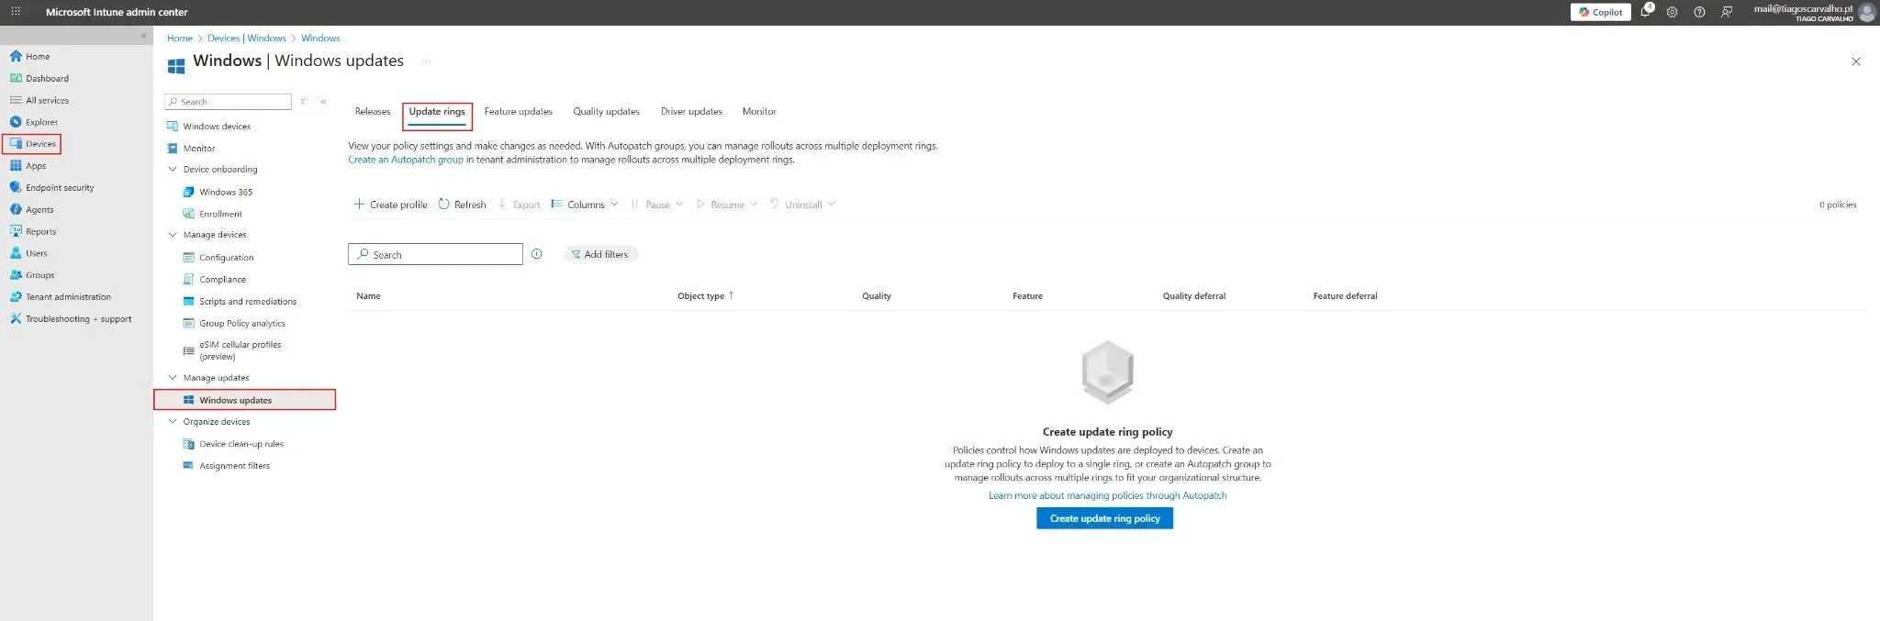The height and width of the screenshot is (621, 1880).
Task: Close the Windows updates blade
Action: coord(1856,61)
